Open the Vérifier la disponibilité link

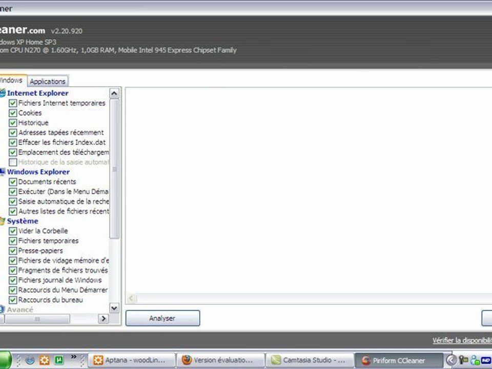[462, 340]
